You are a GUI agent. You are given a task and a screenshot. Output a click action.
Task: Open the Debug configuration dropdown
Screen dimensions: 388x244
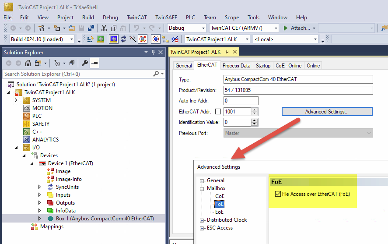point(203,28)
